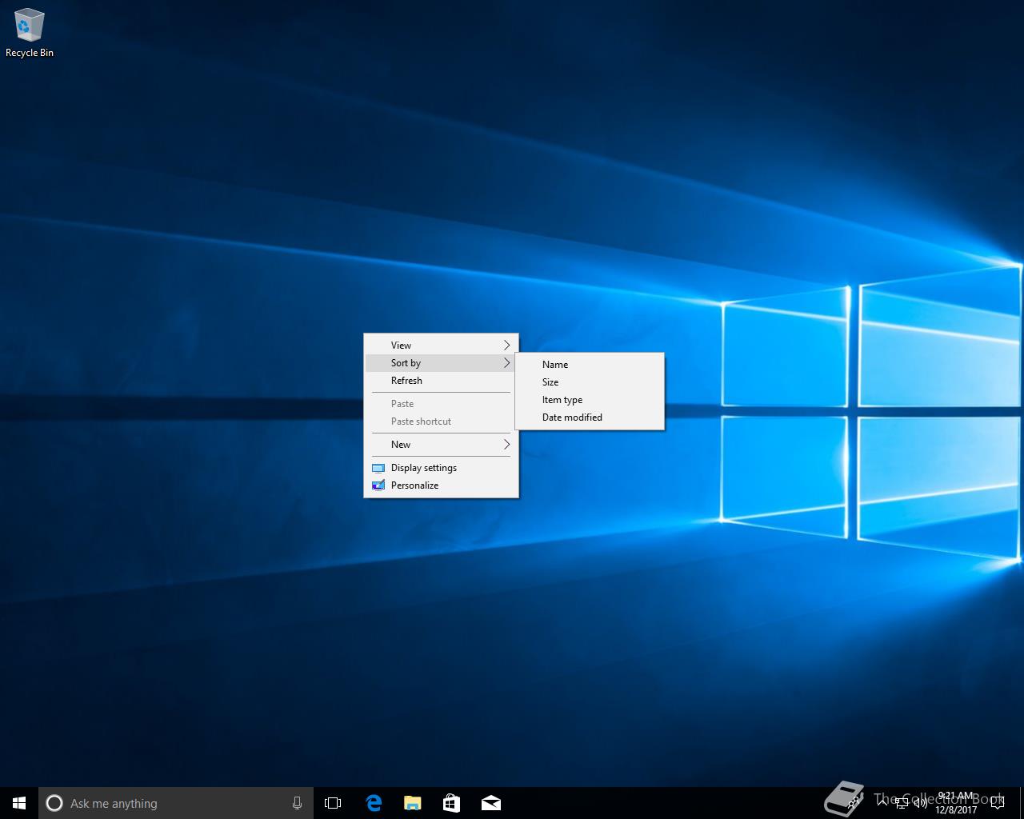This screenshot has width=1024, height=819.
Task: Click the Cortana circle icon
Action: (54, 803)
